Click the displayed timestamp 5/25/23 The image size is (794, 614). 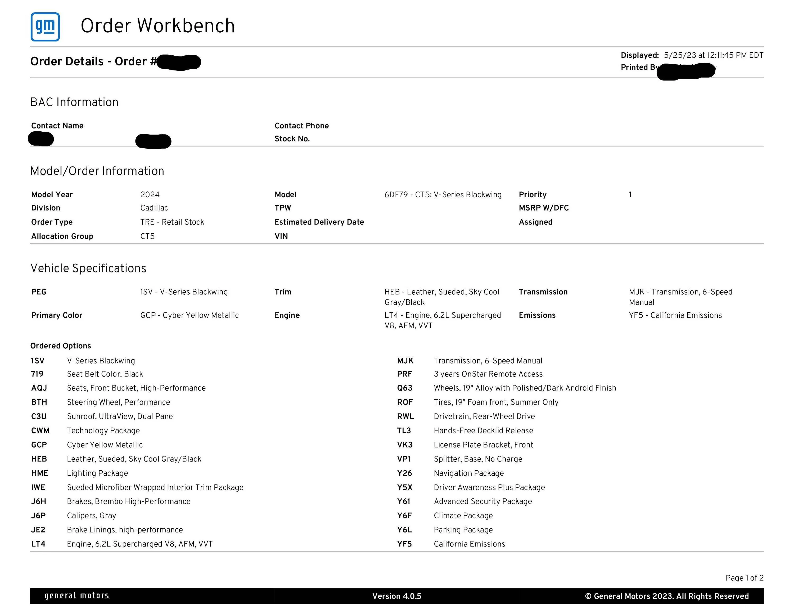(713, 55)
